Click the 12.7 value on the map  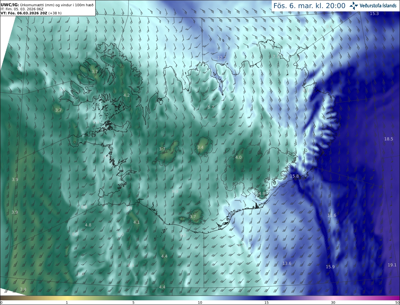tap(222, 58)
